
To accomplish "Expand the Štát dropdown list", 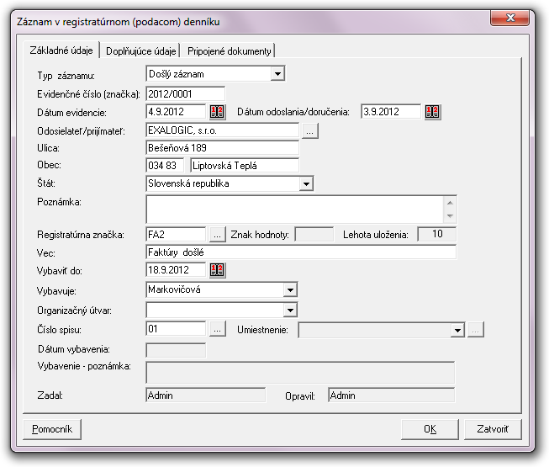I will (x=306, y=183).
